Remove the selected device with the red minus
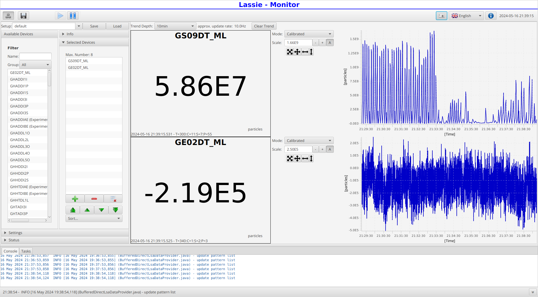This screenshot has width=538, height=297. (x=94, y=199)
